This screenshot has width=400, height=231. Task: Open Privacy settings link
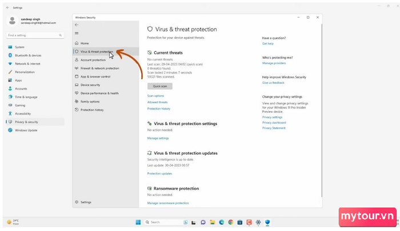coord(272,117)
